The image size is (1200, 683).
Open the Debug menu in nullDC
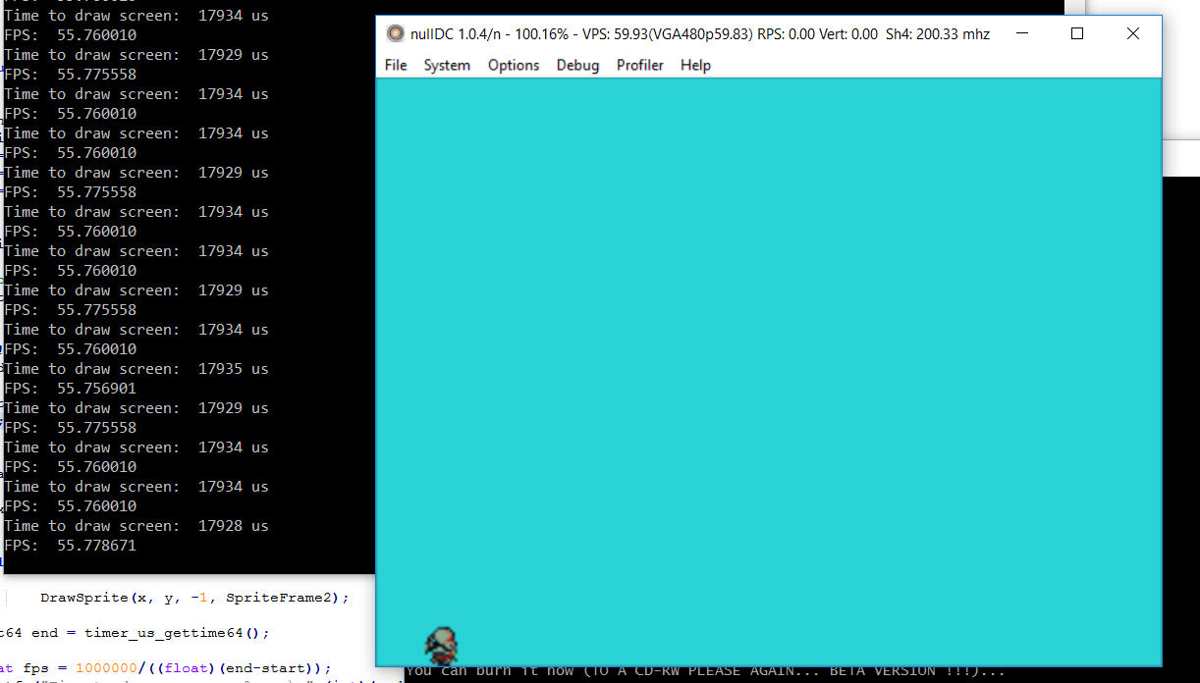577,65
